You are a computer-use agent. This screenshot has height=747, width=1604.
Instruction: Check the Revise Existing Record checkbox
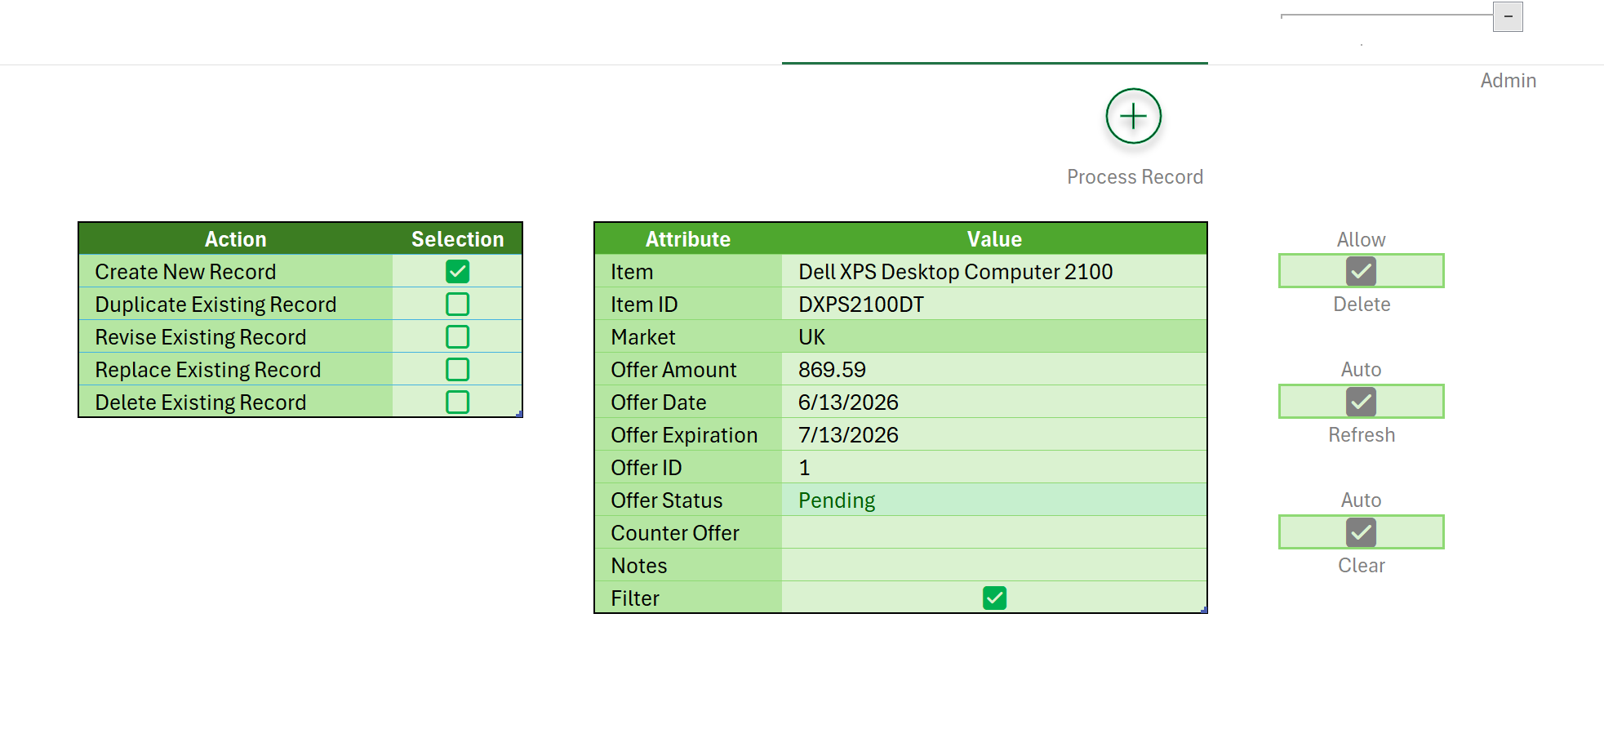pos(457,336)
